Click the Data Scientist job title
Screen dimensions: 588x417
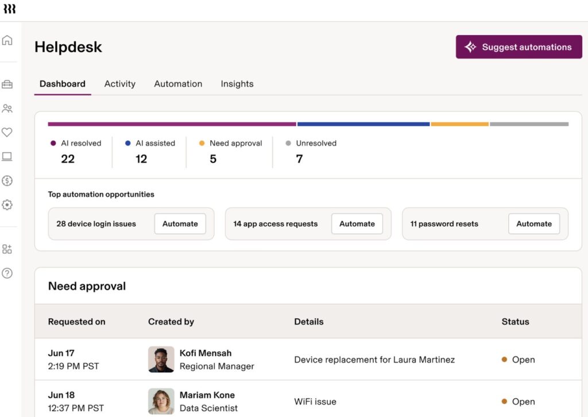208,408
